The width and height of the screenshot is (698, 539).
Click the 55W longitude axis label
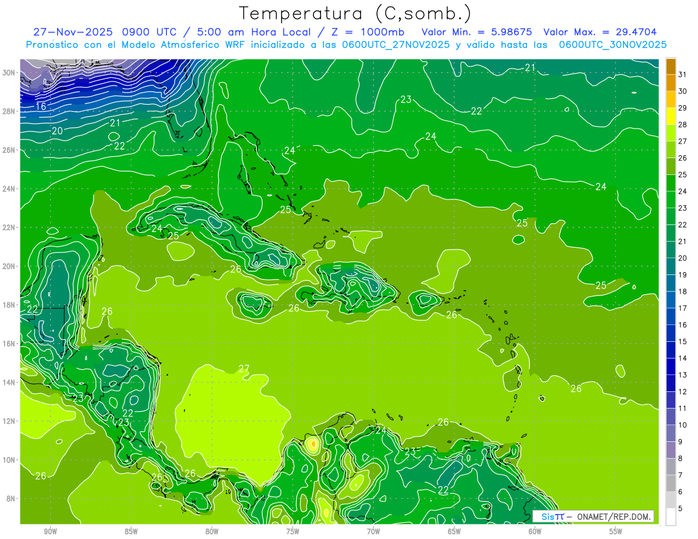pyautogui.click(x=616, y=531)
